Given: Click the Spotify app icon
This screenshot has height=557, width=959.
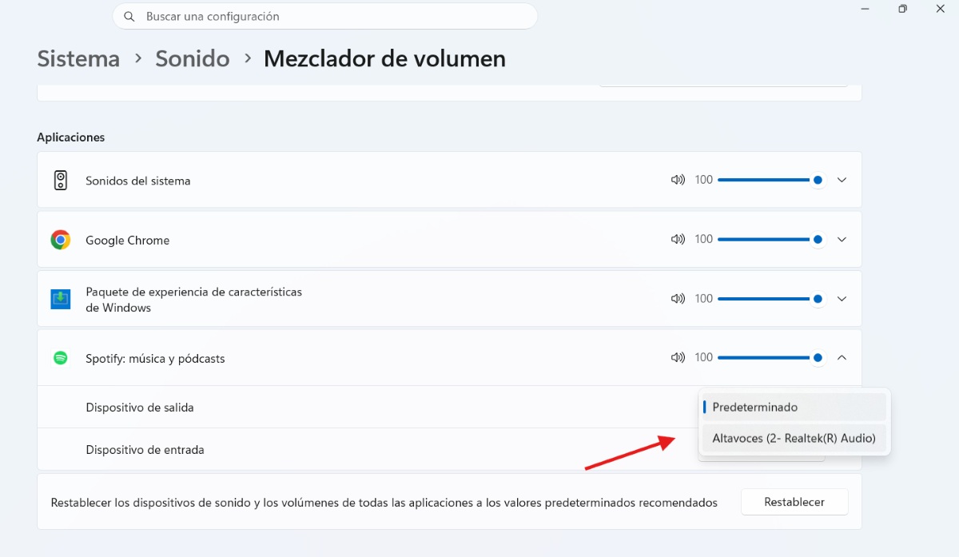Looking at the screenshot, I should point(60,358).
